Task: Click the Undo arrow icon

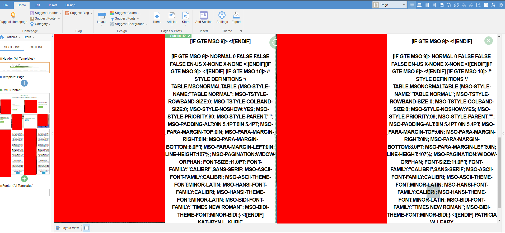Action: 464,5
